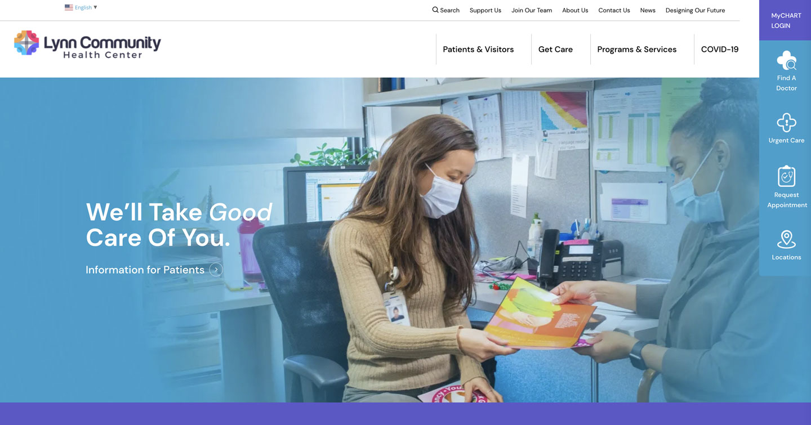Open the COVID-19 menu item
Image resolution: width=811 pixels, height=425 pixels.
(720, 50)
